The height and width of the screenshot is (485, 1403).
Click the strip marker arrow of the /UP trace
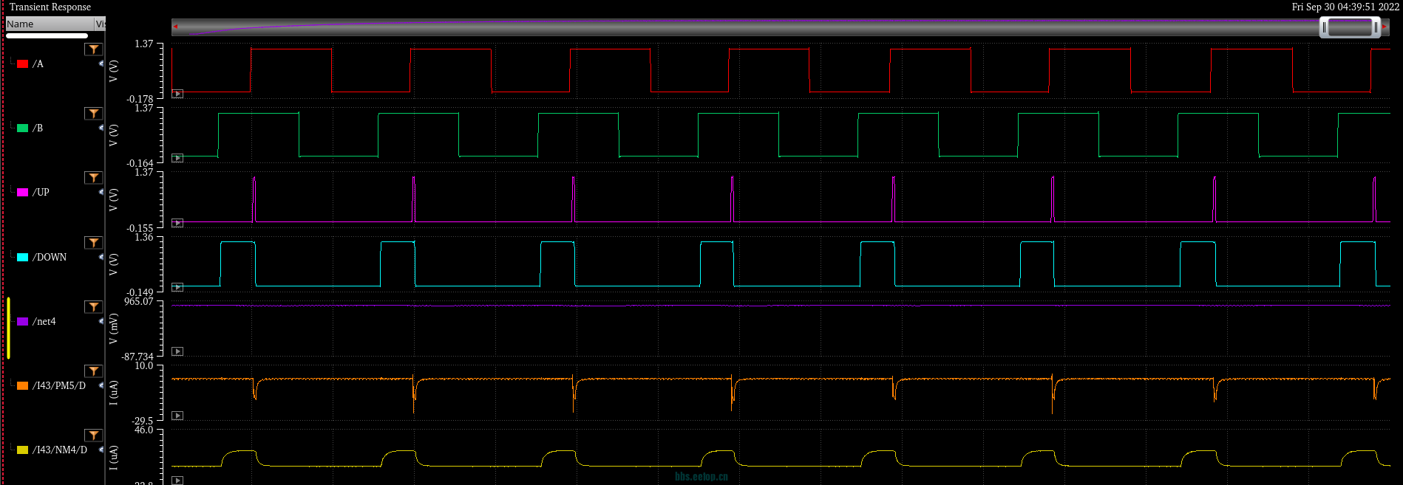click(177, 223)
